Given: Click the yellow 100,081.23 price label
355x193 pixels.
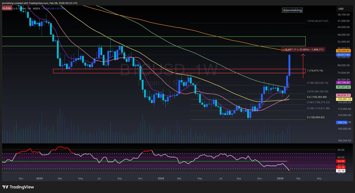Looking at the screenshot, I should 343,99.
